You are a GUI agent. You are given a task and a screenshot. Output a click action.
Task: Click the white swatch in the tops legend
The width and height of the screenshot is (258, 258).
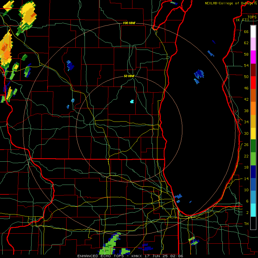[253, 32]
